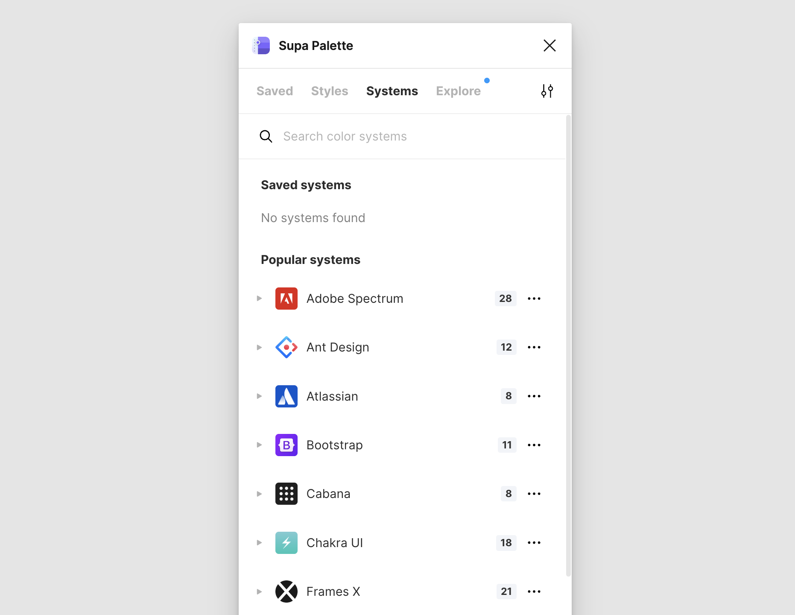Click the 28 count badge
The image size is (795, 615).
506,299
